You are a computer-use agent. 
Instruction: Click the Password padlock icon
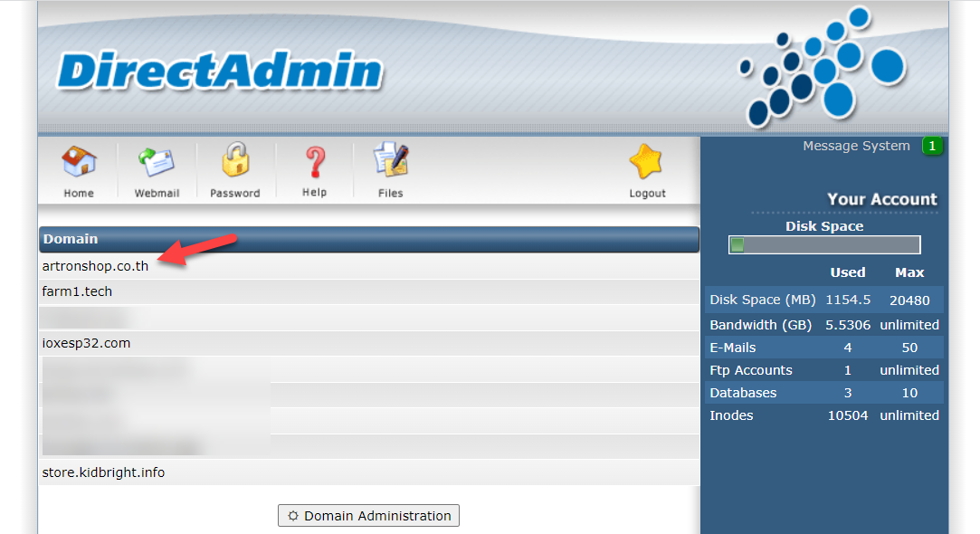coord(235,160)
